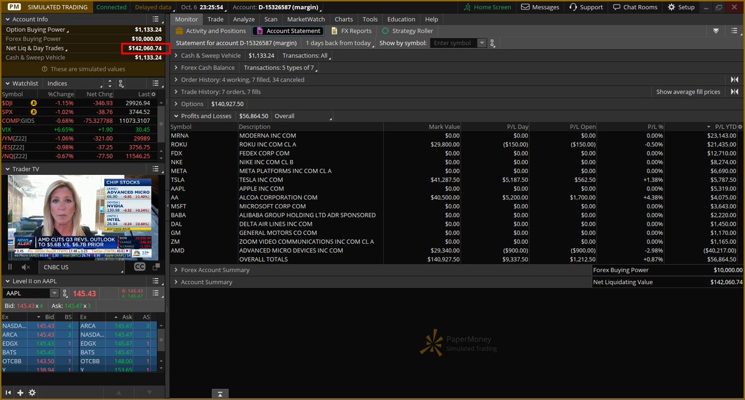Viewport: 745px width, 400px height.
Task: Open sidebar gear settings at bottom left
Action: (32, 393)
